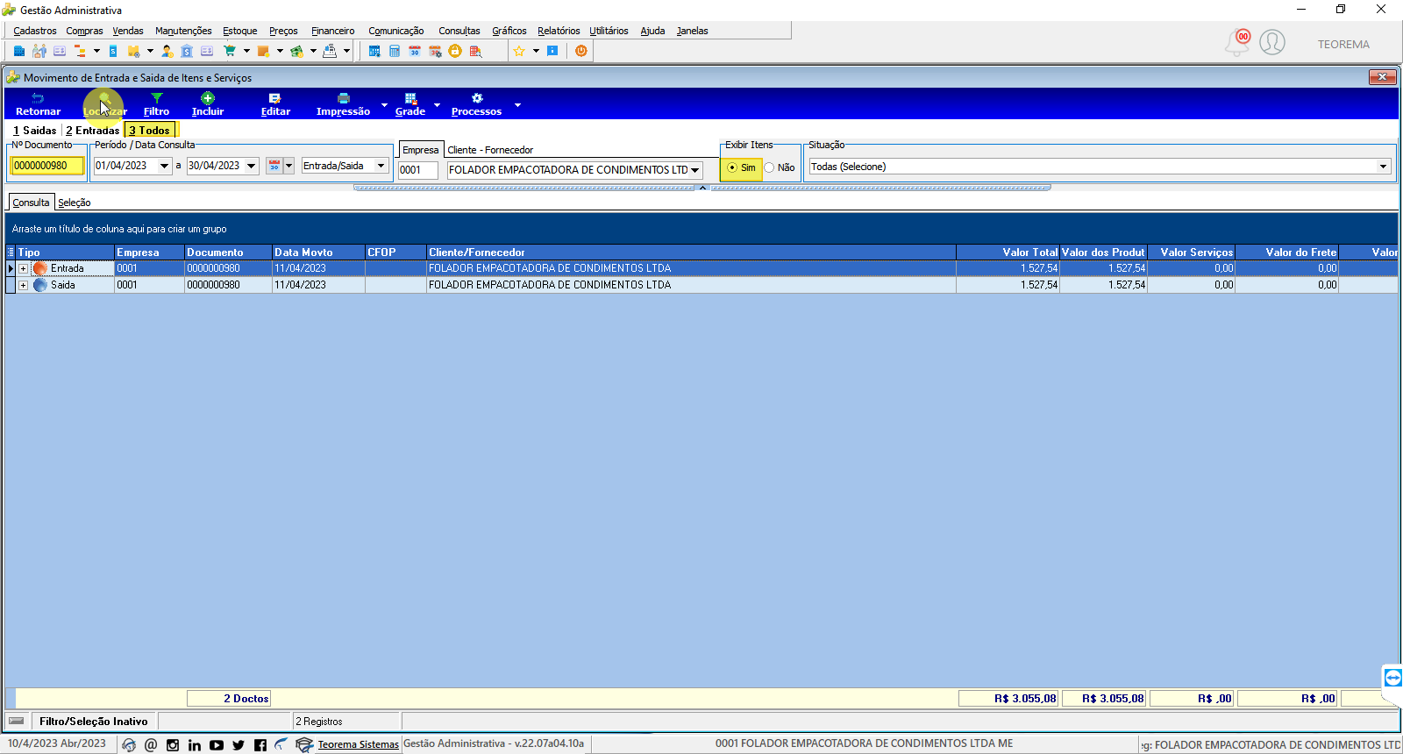The height and width of the screenshot is (754, 1403).
Task: Open the Teorema Sistemas link
Action: (x=358, y=744)
